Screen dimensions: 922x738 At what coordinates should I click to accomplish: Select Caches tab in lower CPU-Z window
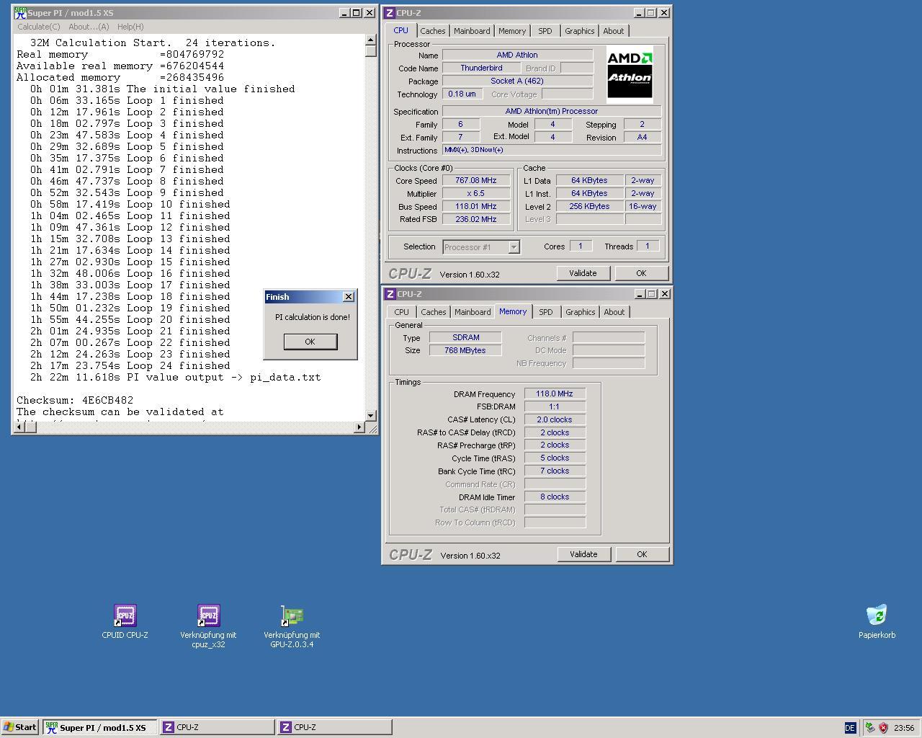pos(433,312)
